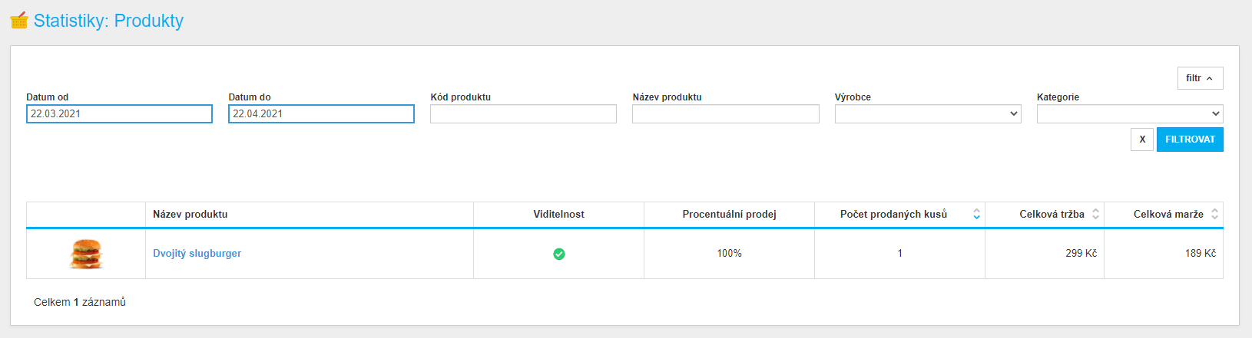
Task: Focus the Datum do date field
Action: (321, 114)
